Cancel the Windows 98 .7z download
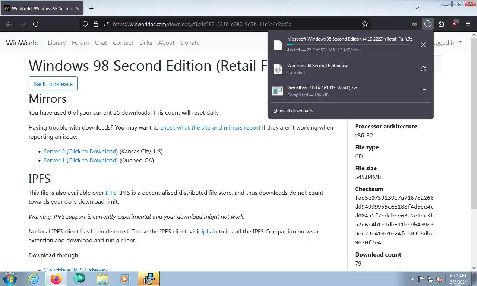Screen dimensions: 477x286 pos(423,45)
